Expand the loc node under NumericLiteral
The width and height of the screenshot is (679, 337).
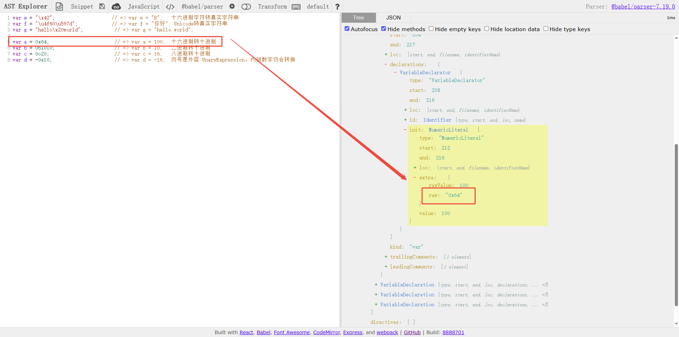click(415, 168)
